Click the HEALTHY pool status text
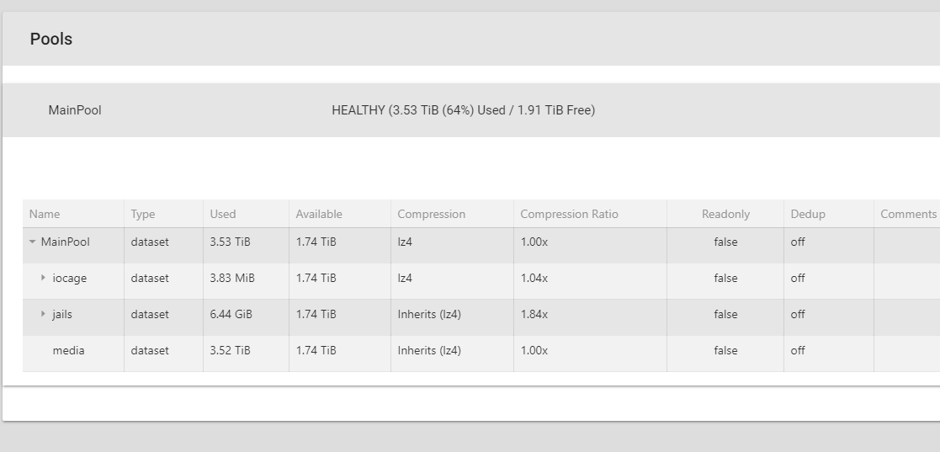This screenshot has width=940, height=452. pyautogui.click(x=464, y=110)
